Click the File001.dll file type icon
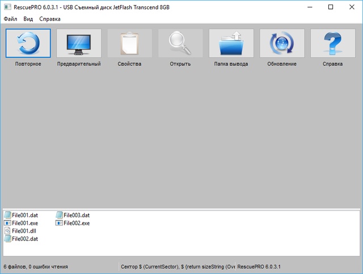Viewport: 363px width, 274px height. 7,231
